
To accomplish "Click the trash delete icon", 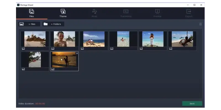I will 201,24.
